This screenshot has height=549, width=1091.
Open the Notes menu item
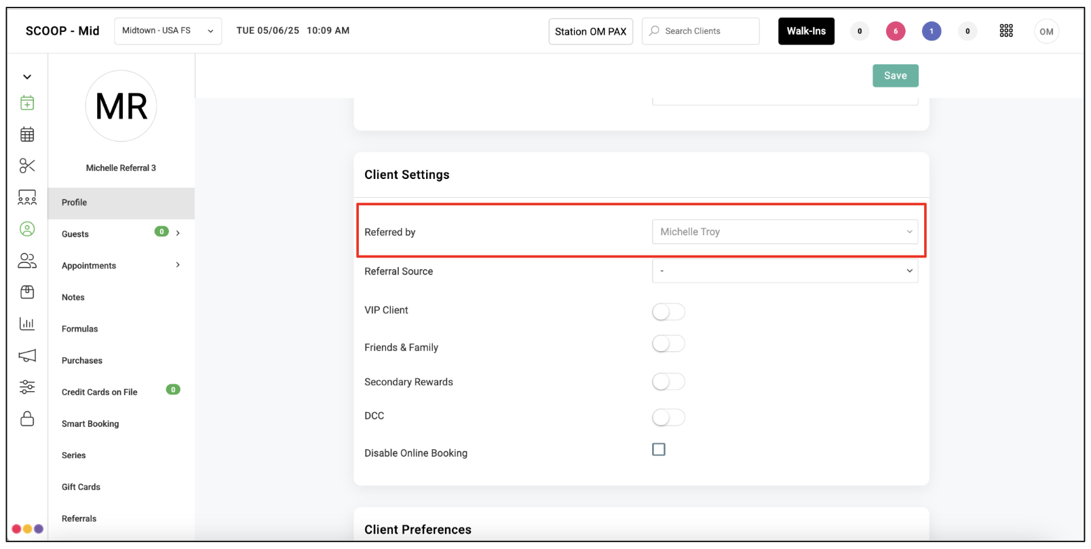pos(73,298)
